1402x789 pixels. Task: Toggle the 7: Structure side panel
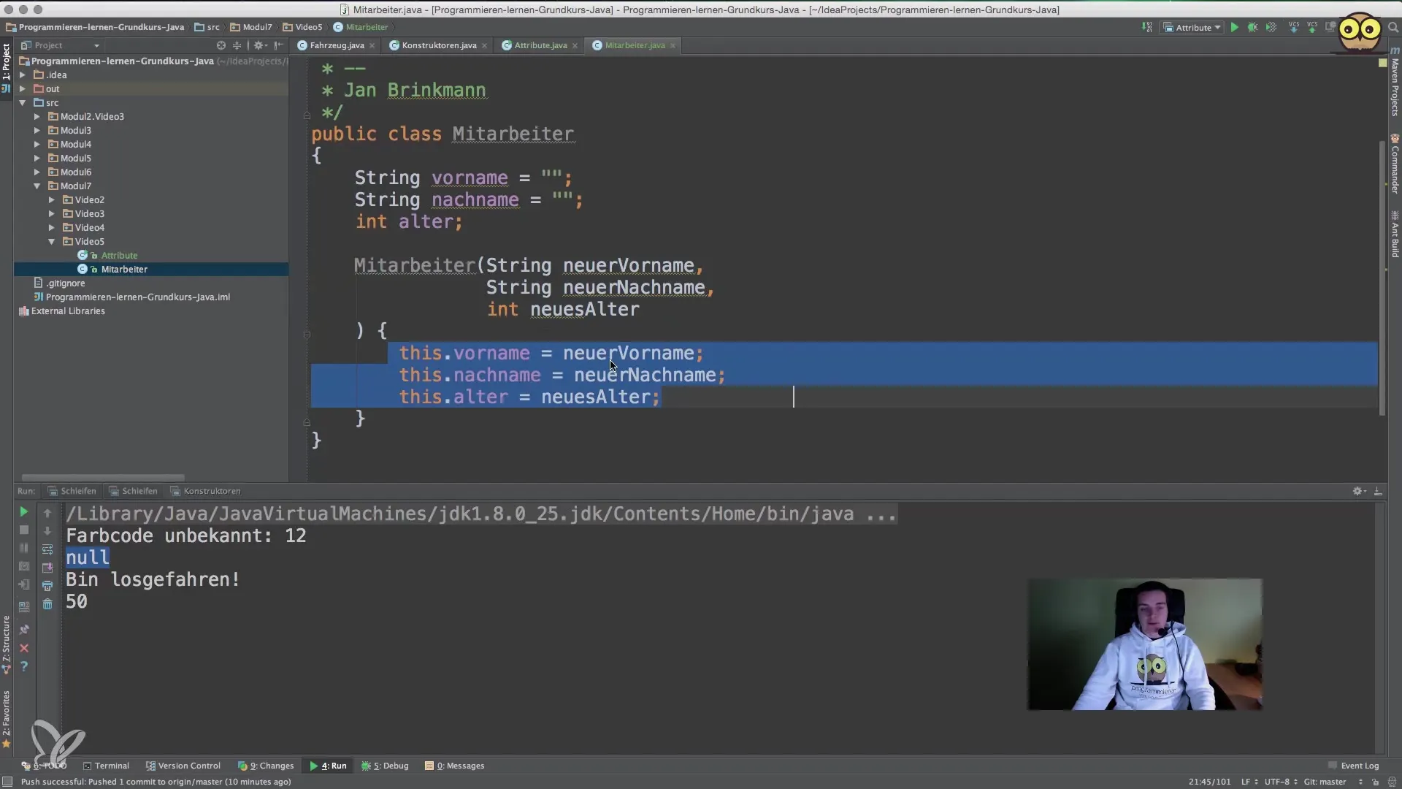(x=7, y=644)
